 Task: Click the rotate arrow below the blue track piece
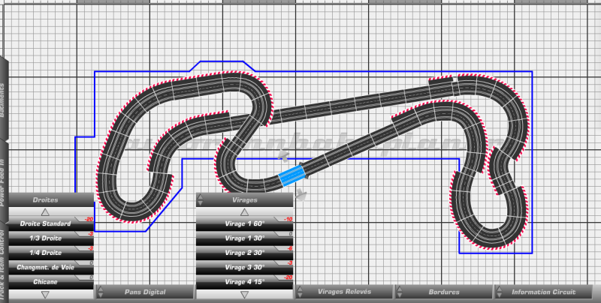tap(300, 195)
